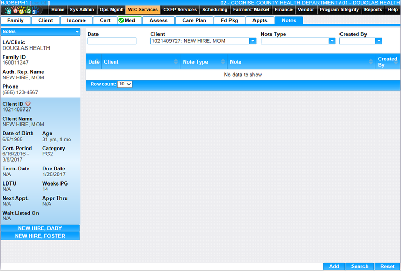
Task: Go to the Program Integrity menu
Action: coord(339,9)
